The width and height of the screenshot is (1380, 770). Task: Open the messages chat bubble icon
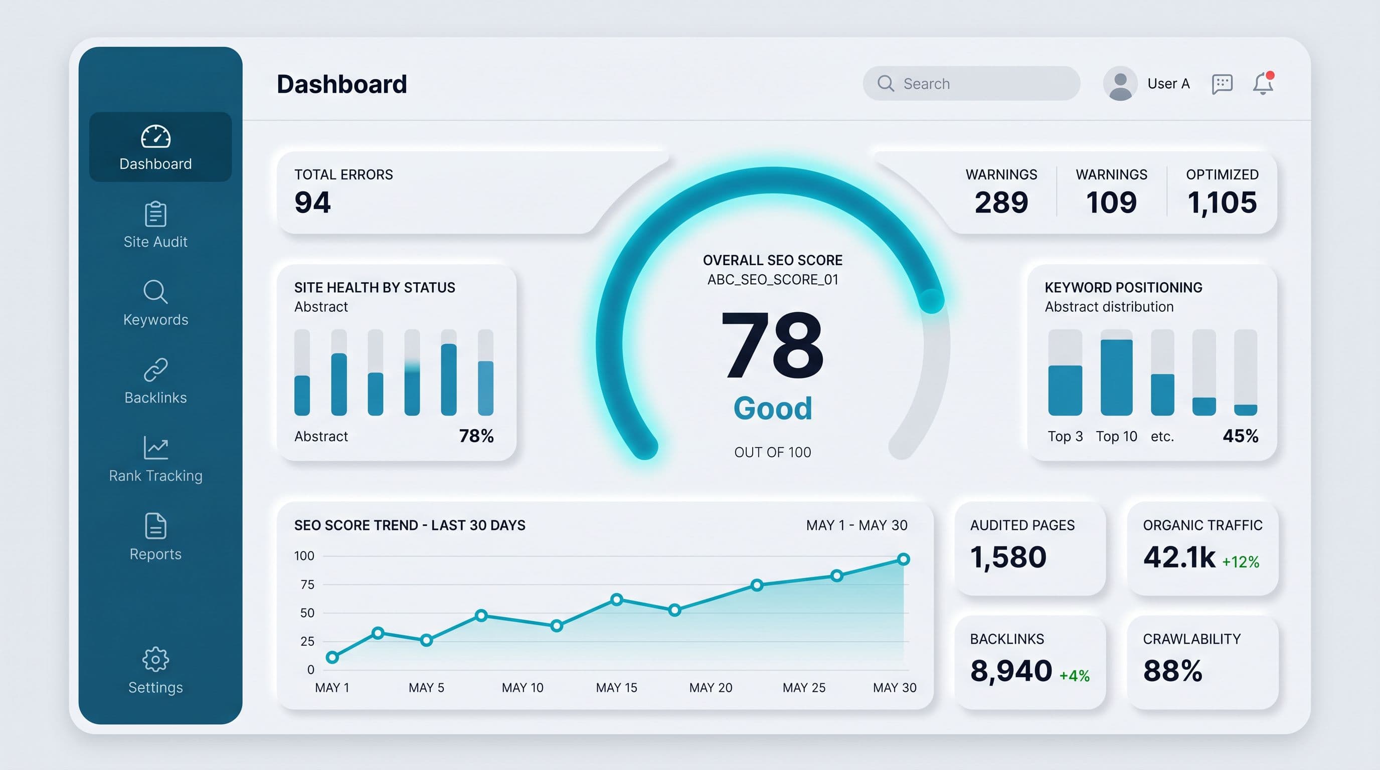click(1222, 84)
